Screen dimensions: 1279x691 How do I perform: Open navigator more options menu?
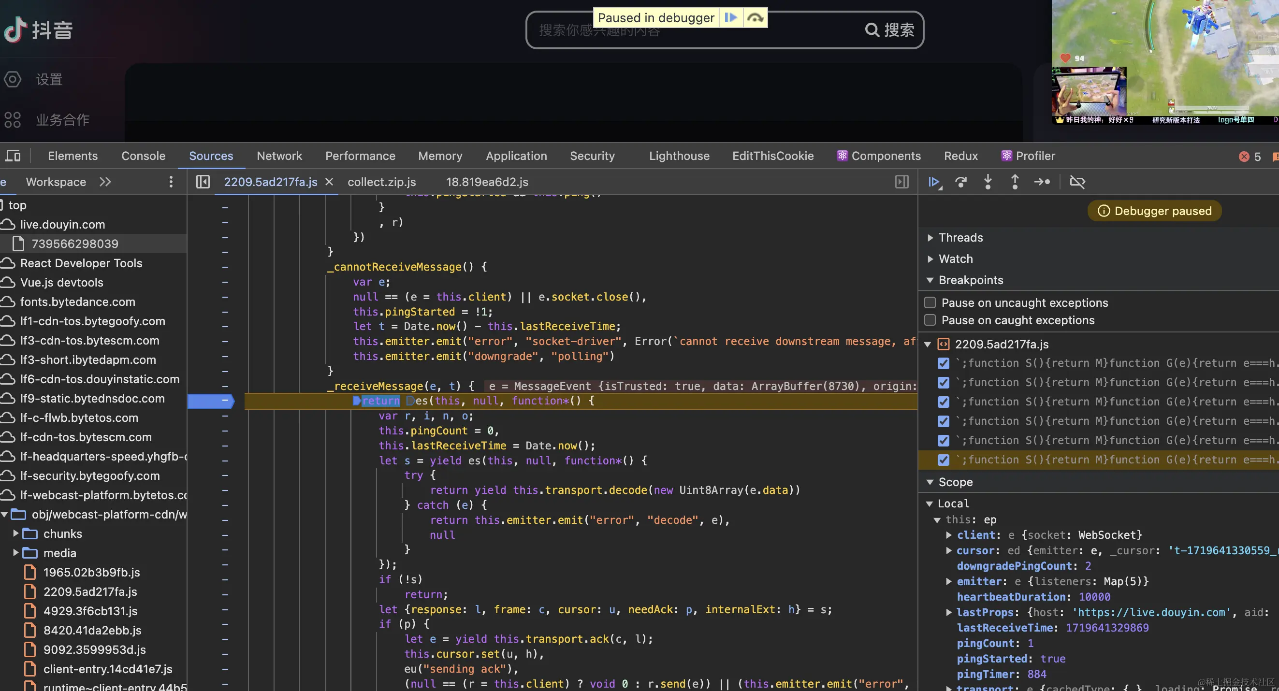pyautogui.click(x=171, y=182)
